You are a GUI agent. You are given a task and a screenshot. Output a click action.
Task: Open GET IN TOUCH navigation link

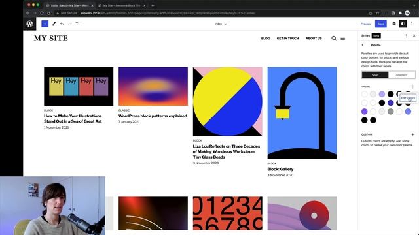pyautogui.click(x=287, y=38)
